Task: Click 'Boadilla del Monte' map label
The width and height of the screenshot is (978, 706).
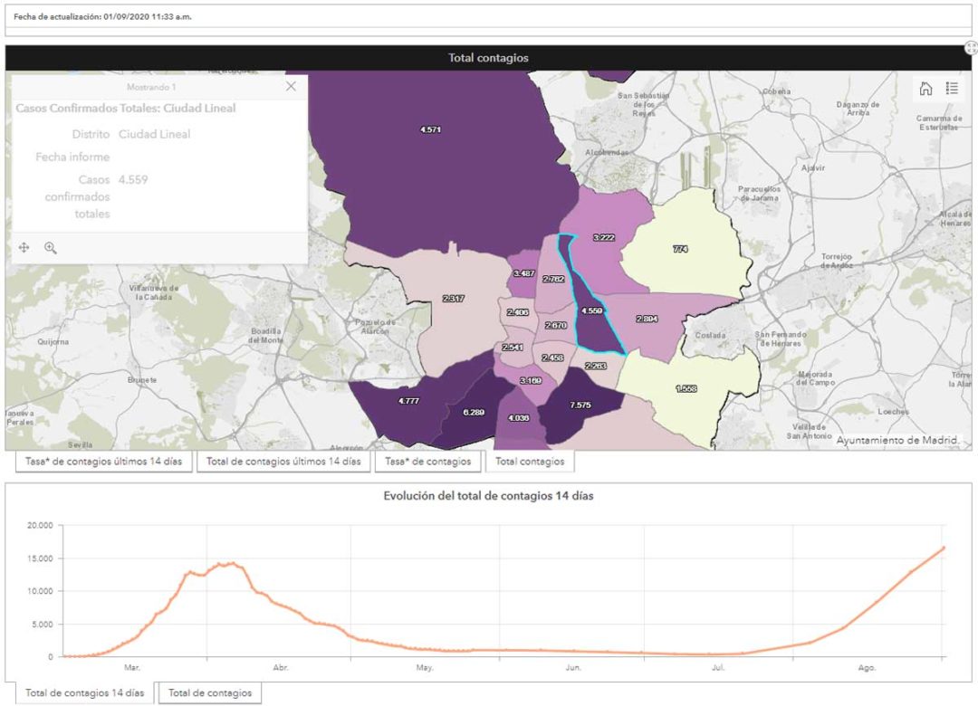Action: [x=266, y=336]
